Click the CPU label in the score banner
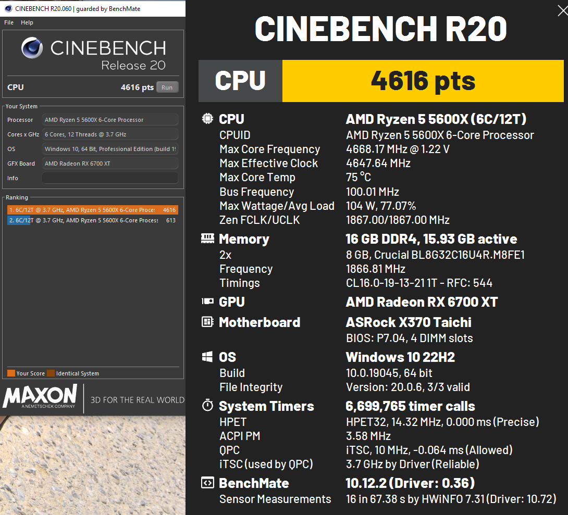 coord(240,80)
